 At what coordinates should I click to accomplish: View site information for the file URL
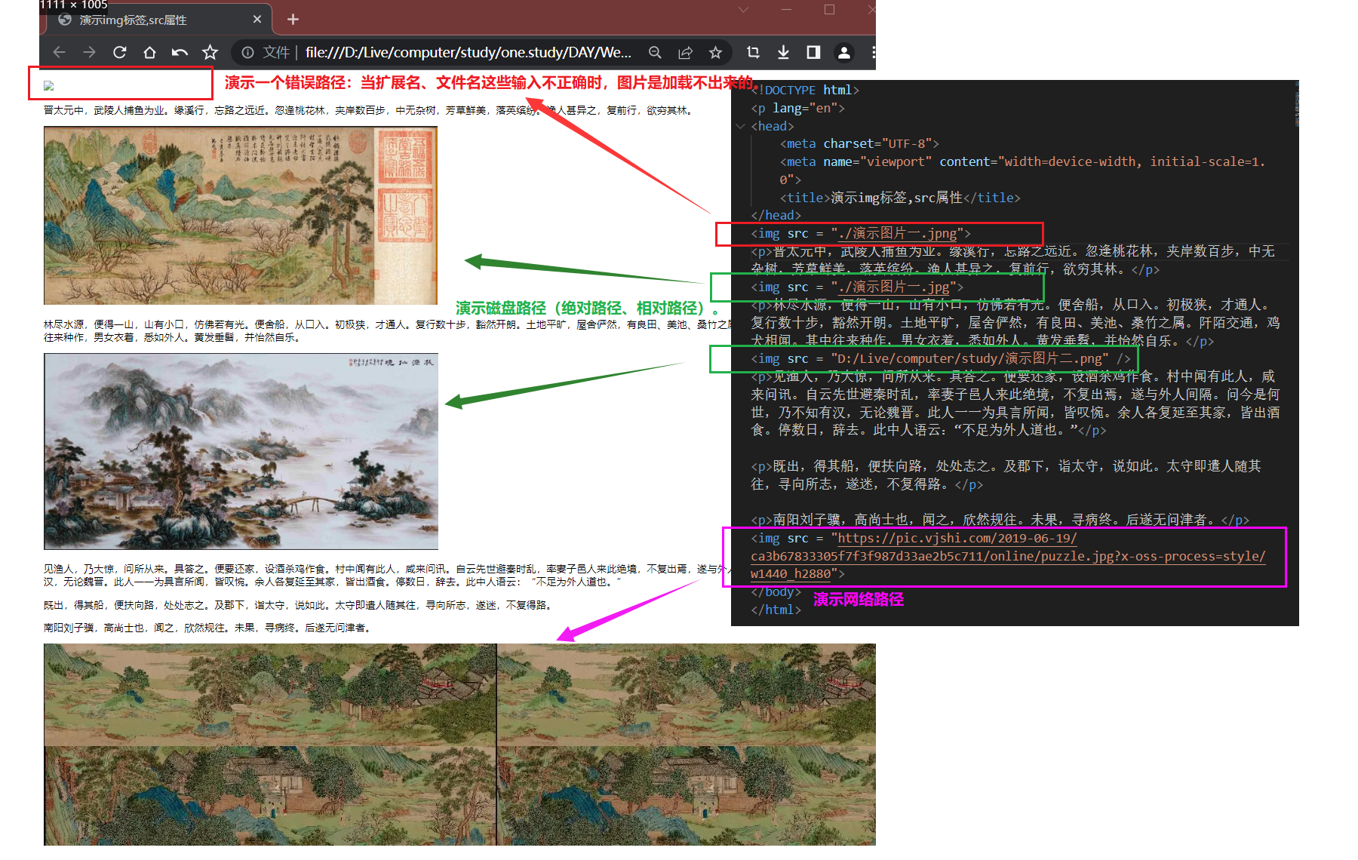247,52
